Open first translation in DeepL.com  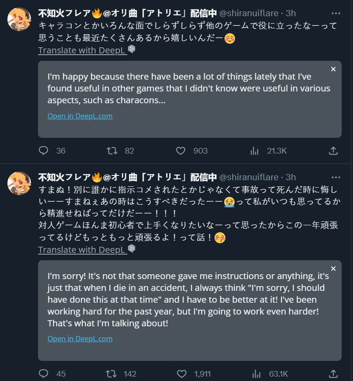click(x=80, y=116)
